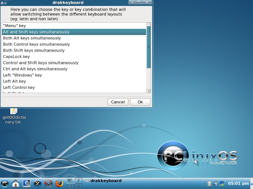253x189 pixels.
Task: Open the PCLinuxOS main menu button
Action: [x=5, y=183]
